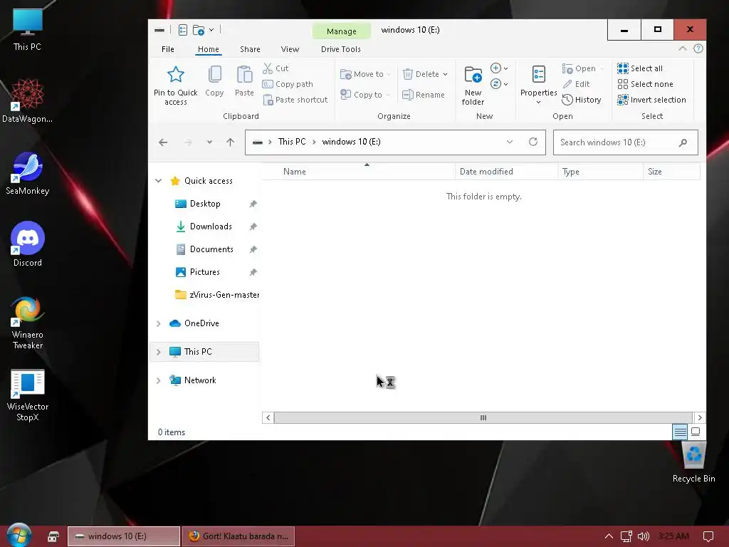The image size is (729, 547).
Task: Open SeaMonkey from the desktop
Action: coord(28,174)
